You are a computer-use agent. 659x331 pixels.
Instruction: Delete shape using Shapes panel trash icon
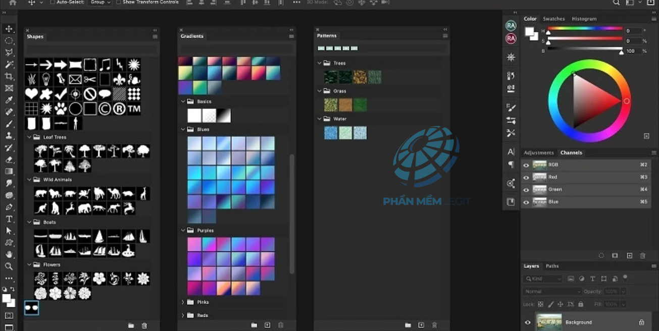[x=144, y=325]
